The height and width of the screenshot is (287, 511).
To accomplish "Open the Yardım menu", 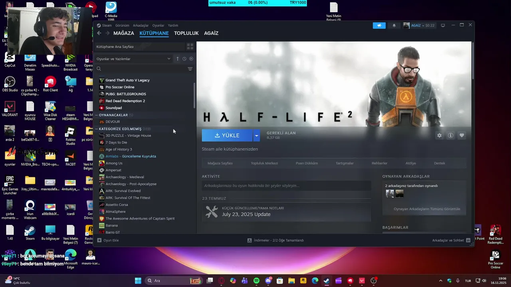I will coord(173,26).
